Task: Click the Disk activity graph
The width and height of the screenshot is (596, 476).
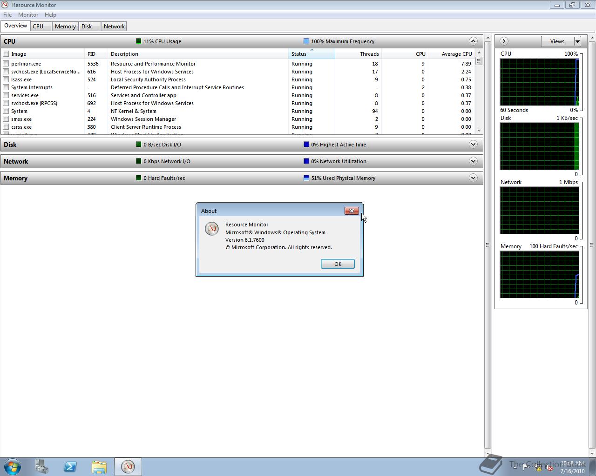Action: (539, 146)
